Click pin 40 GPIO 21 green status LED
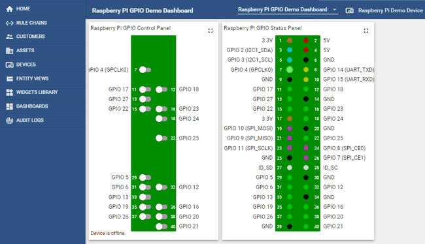This screenshot has height=244, width=425. click(x=306, y=226)
